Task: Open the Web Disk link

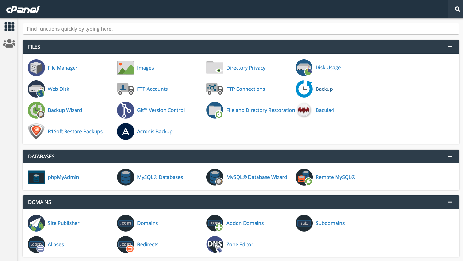Action: tap(58, 89)
